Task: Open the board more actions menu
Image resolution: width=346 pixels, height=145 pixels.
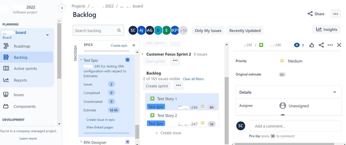Action: [x=335, y=14]
